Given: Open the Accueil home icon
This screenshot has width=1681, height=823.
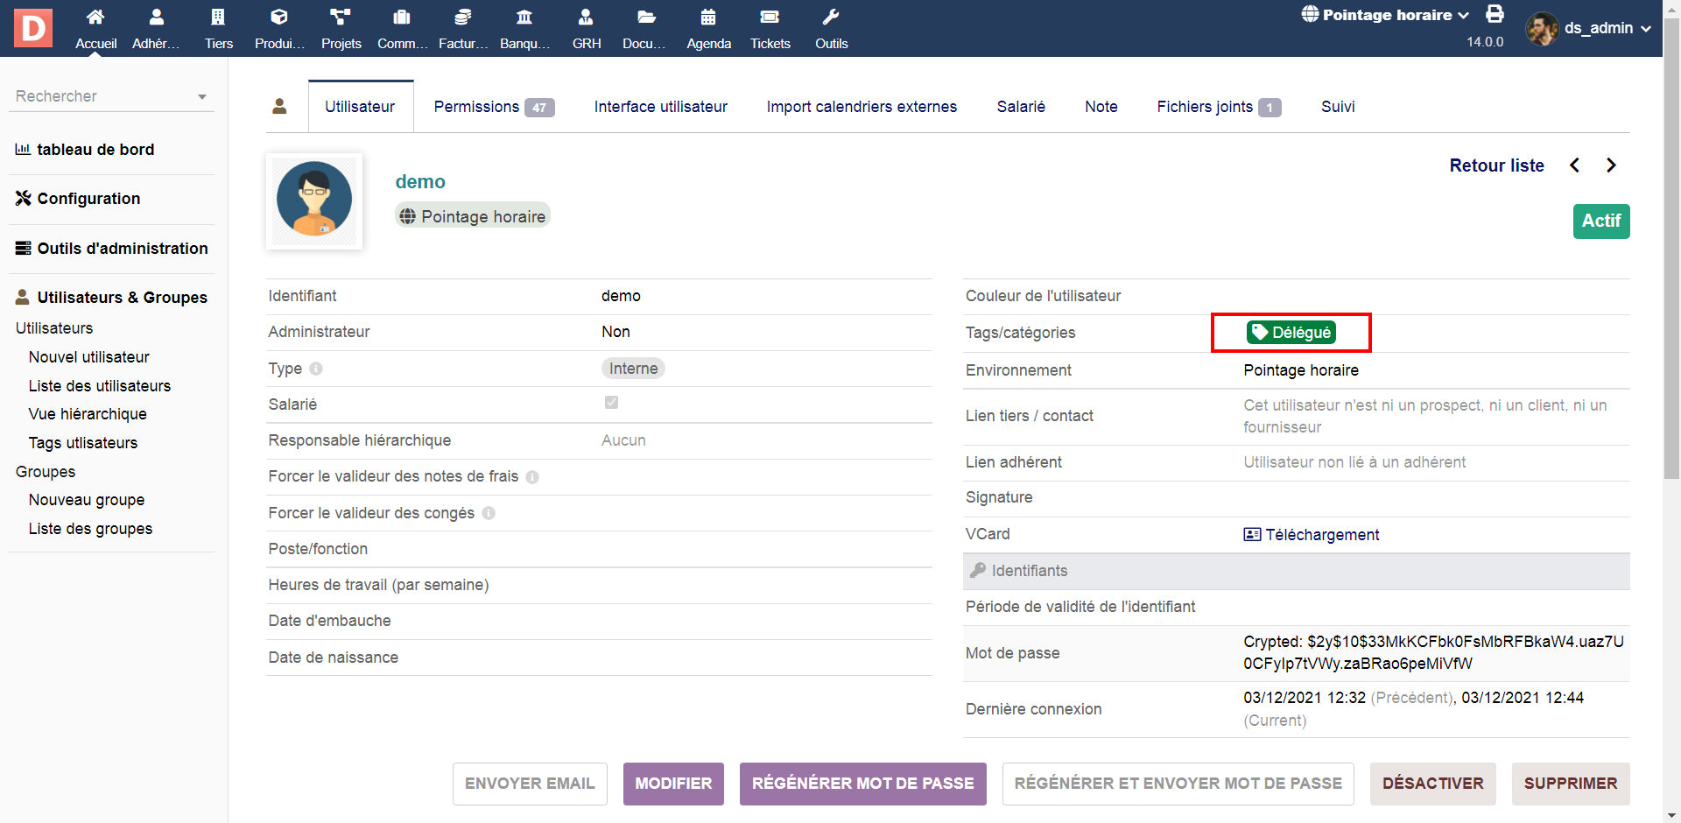Looking at the screenshot, I should click(x=95, y=18).
